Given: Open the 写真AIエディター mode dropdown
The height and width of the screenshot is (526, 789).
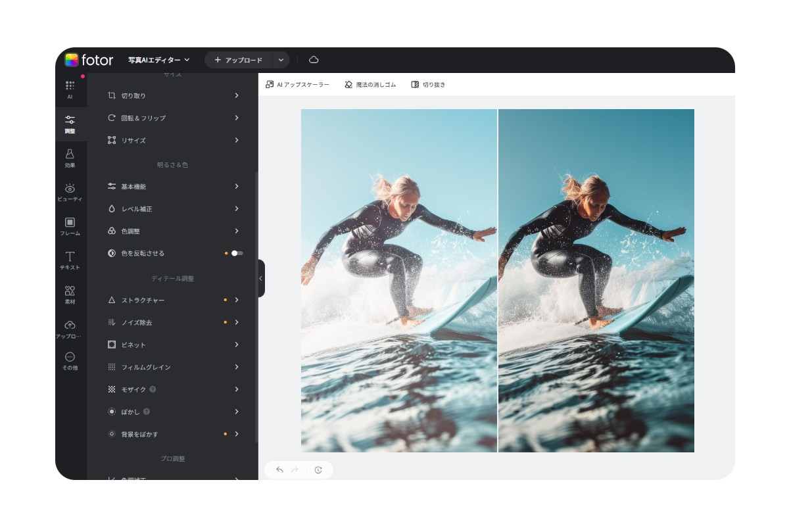Looking at the screenshot, I should pos(158,59).
